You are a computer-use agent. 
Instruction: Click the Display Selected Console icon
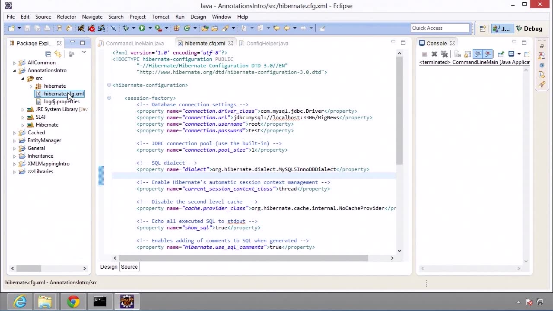tap(512, 54)
